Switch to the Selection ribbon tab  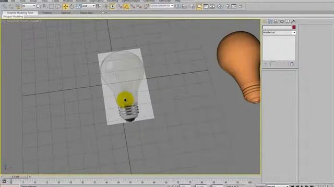tap(66, 12)
